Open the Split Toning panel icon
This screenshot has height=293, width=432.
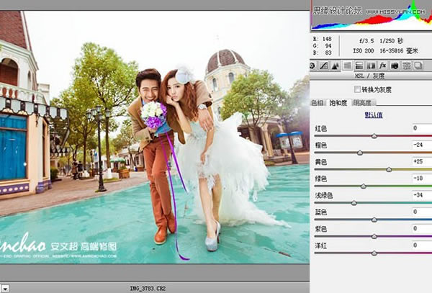(x=359, y=66)
